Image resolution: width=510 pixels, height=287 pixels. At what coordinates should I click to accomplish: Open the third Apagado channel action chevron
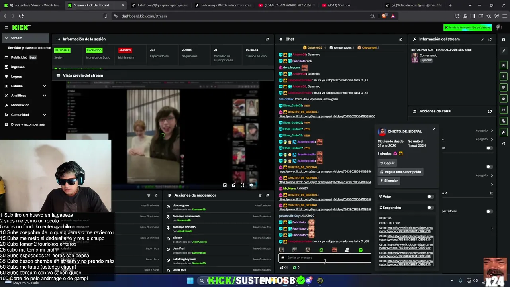click(x=492, y=175)
